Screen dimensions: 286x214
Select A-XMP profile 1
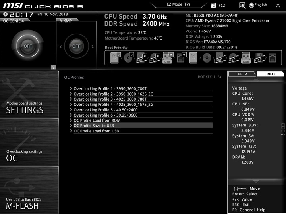point(93,46)
